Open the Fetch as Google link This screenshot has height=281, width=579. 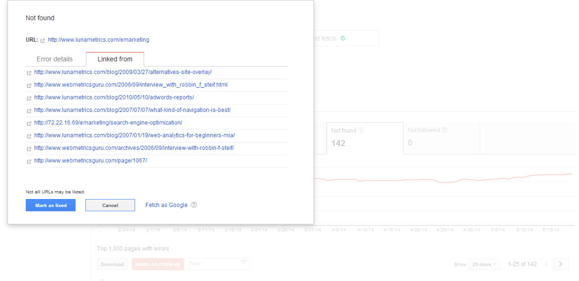click(x=167, y=205)
